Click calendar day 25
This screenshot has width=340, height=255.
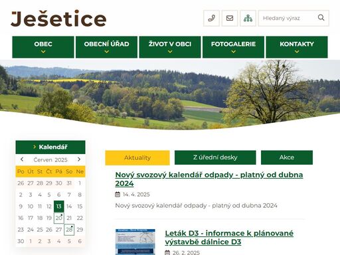click(40, 230)
